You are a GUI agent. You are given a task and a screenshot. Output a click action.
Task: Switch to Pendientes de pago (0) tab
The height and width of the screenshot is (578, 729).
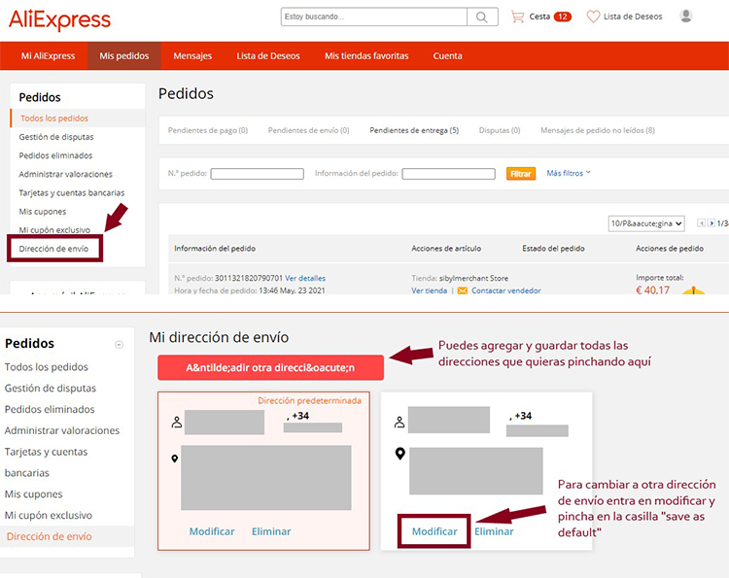[208, 130]
